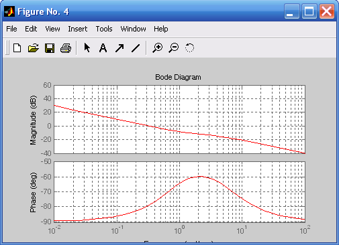Image resolution: width=339 pixels, height=245 pixels.
Task: Click the 10^-2 frequency tick label
Action: click(54, 230)
